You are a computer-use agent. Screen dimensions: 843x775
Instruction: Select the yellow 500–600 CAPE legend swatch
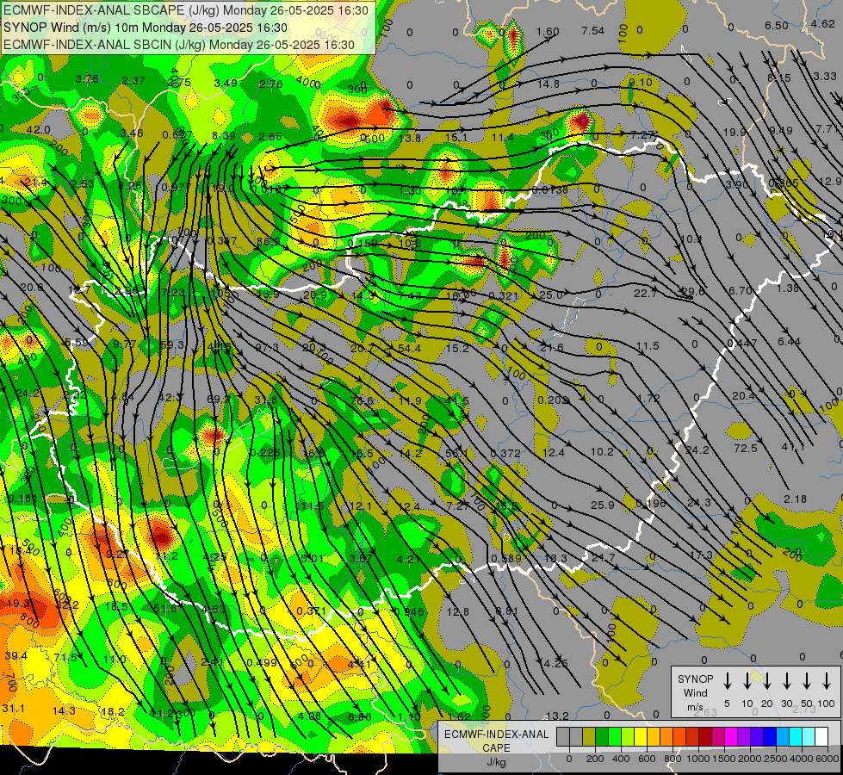[642, 737]
